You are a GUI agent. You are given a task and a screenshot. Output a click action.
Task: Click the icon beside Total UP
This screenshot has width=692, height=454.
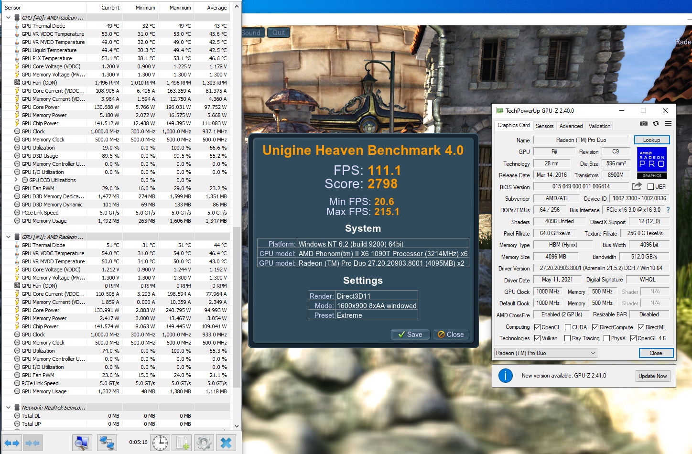(17, 424)
